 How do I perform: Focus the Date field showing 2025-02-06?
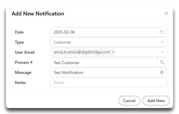pyautogui.click(x=109, y=32)
